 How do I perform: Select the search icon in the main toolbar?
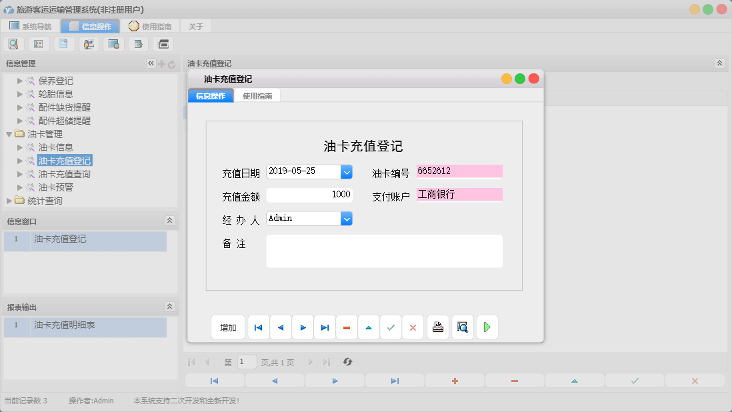(13, 43)
